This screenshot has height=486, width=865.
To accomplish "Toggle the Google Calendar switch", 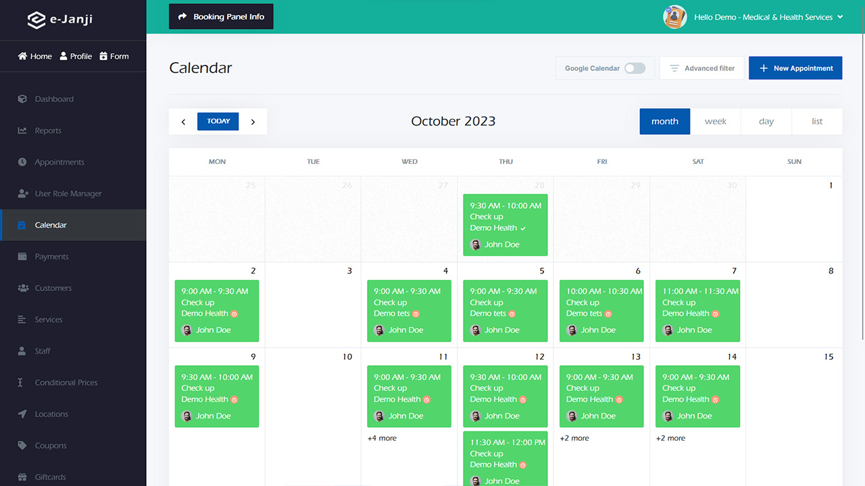I will [635, 68].
